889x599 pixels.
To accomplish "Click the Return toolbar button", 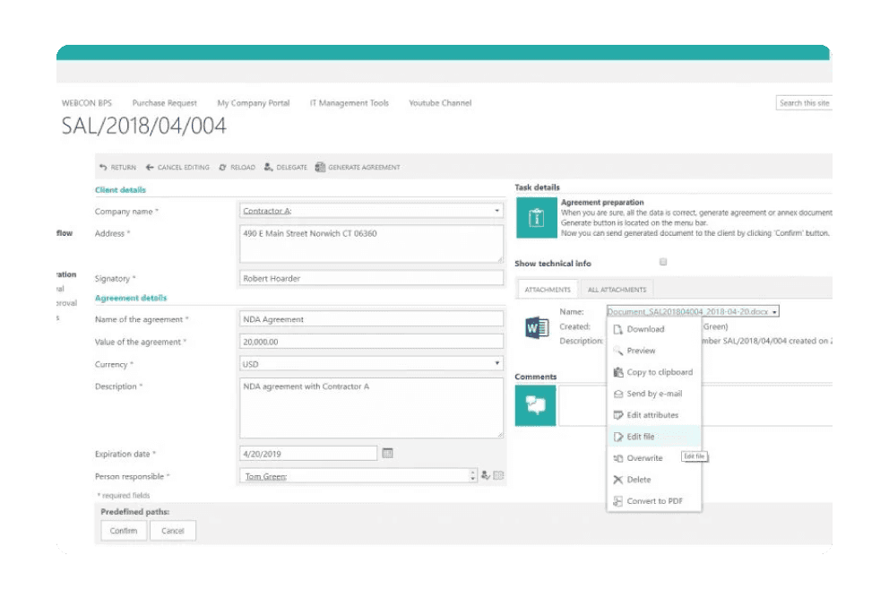I will pos(117,168).
